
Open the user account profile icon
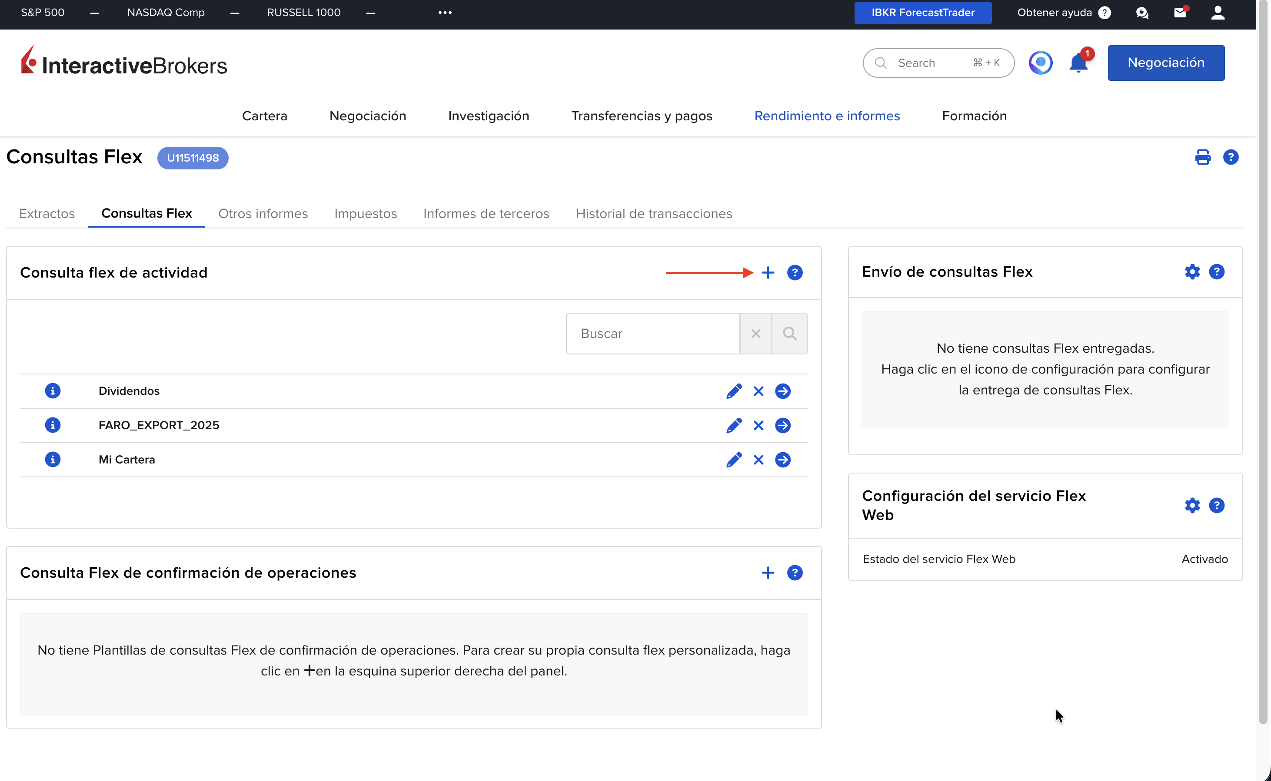pos(1218,13)
